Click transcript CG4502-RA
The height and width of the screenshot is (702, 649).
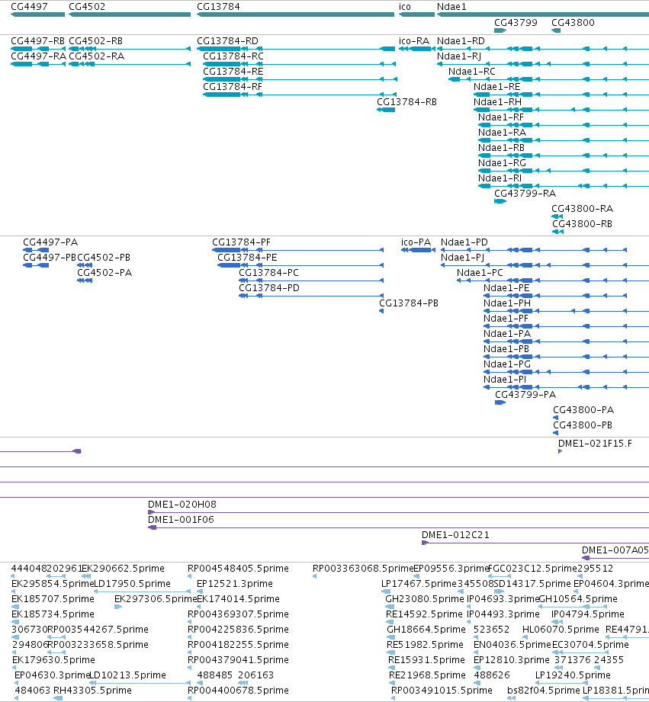pyautogui.click(x=96, y=56)
